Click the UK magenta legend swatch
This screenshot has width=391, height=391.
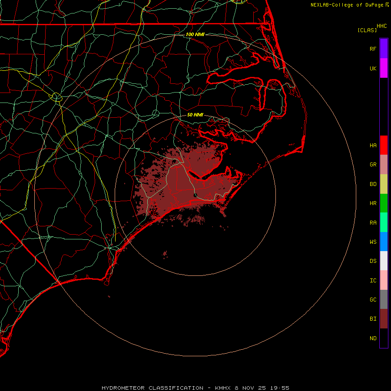(384, 68)
